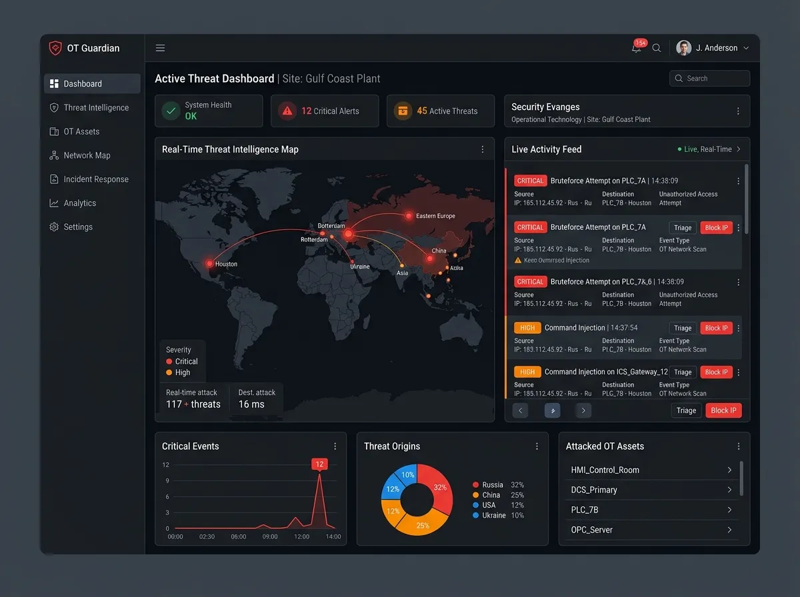Open the Critical Events kebab menu

[335, 446]
